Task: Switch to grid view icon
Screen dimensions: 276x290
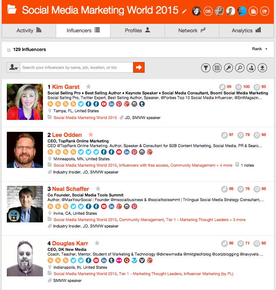Action: [217, 68]
